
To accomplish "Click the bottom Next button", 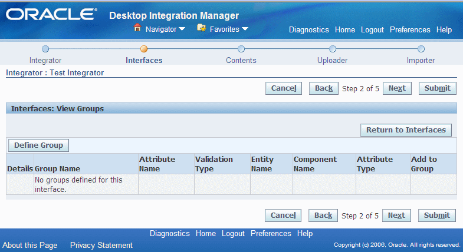I will pyautogui.click(x=396, y=215).
